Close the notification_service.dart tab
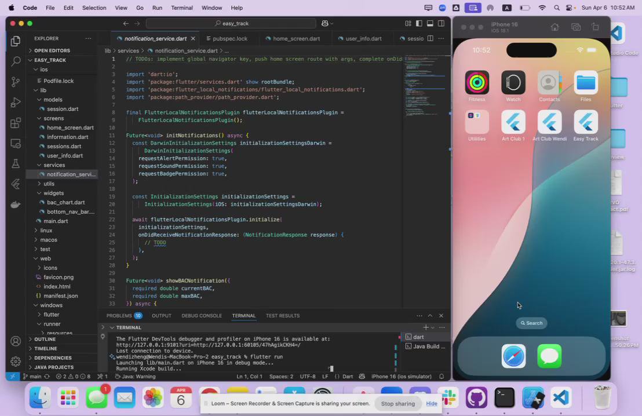 click(193, 38)
